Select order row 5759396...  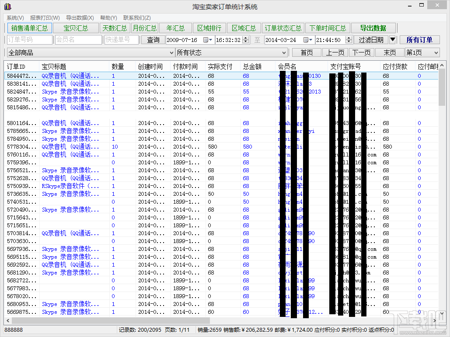point(221,163)
